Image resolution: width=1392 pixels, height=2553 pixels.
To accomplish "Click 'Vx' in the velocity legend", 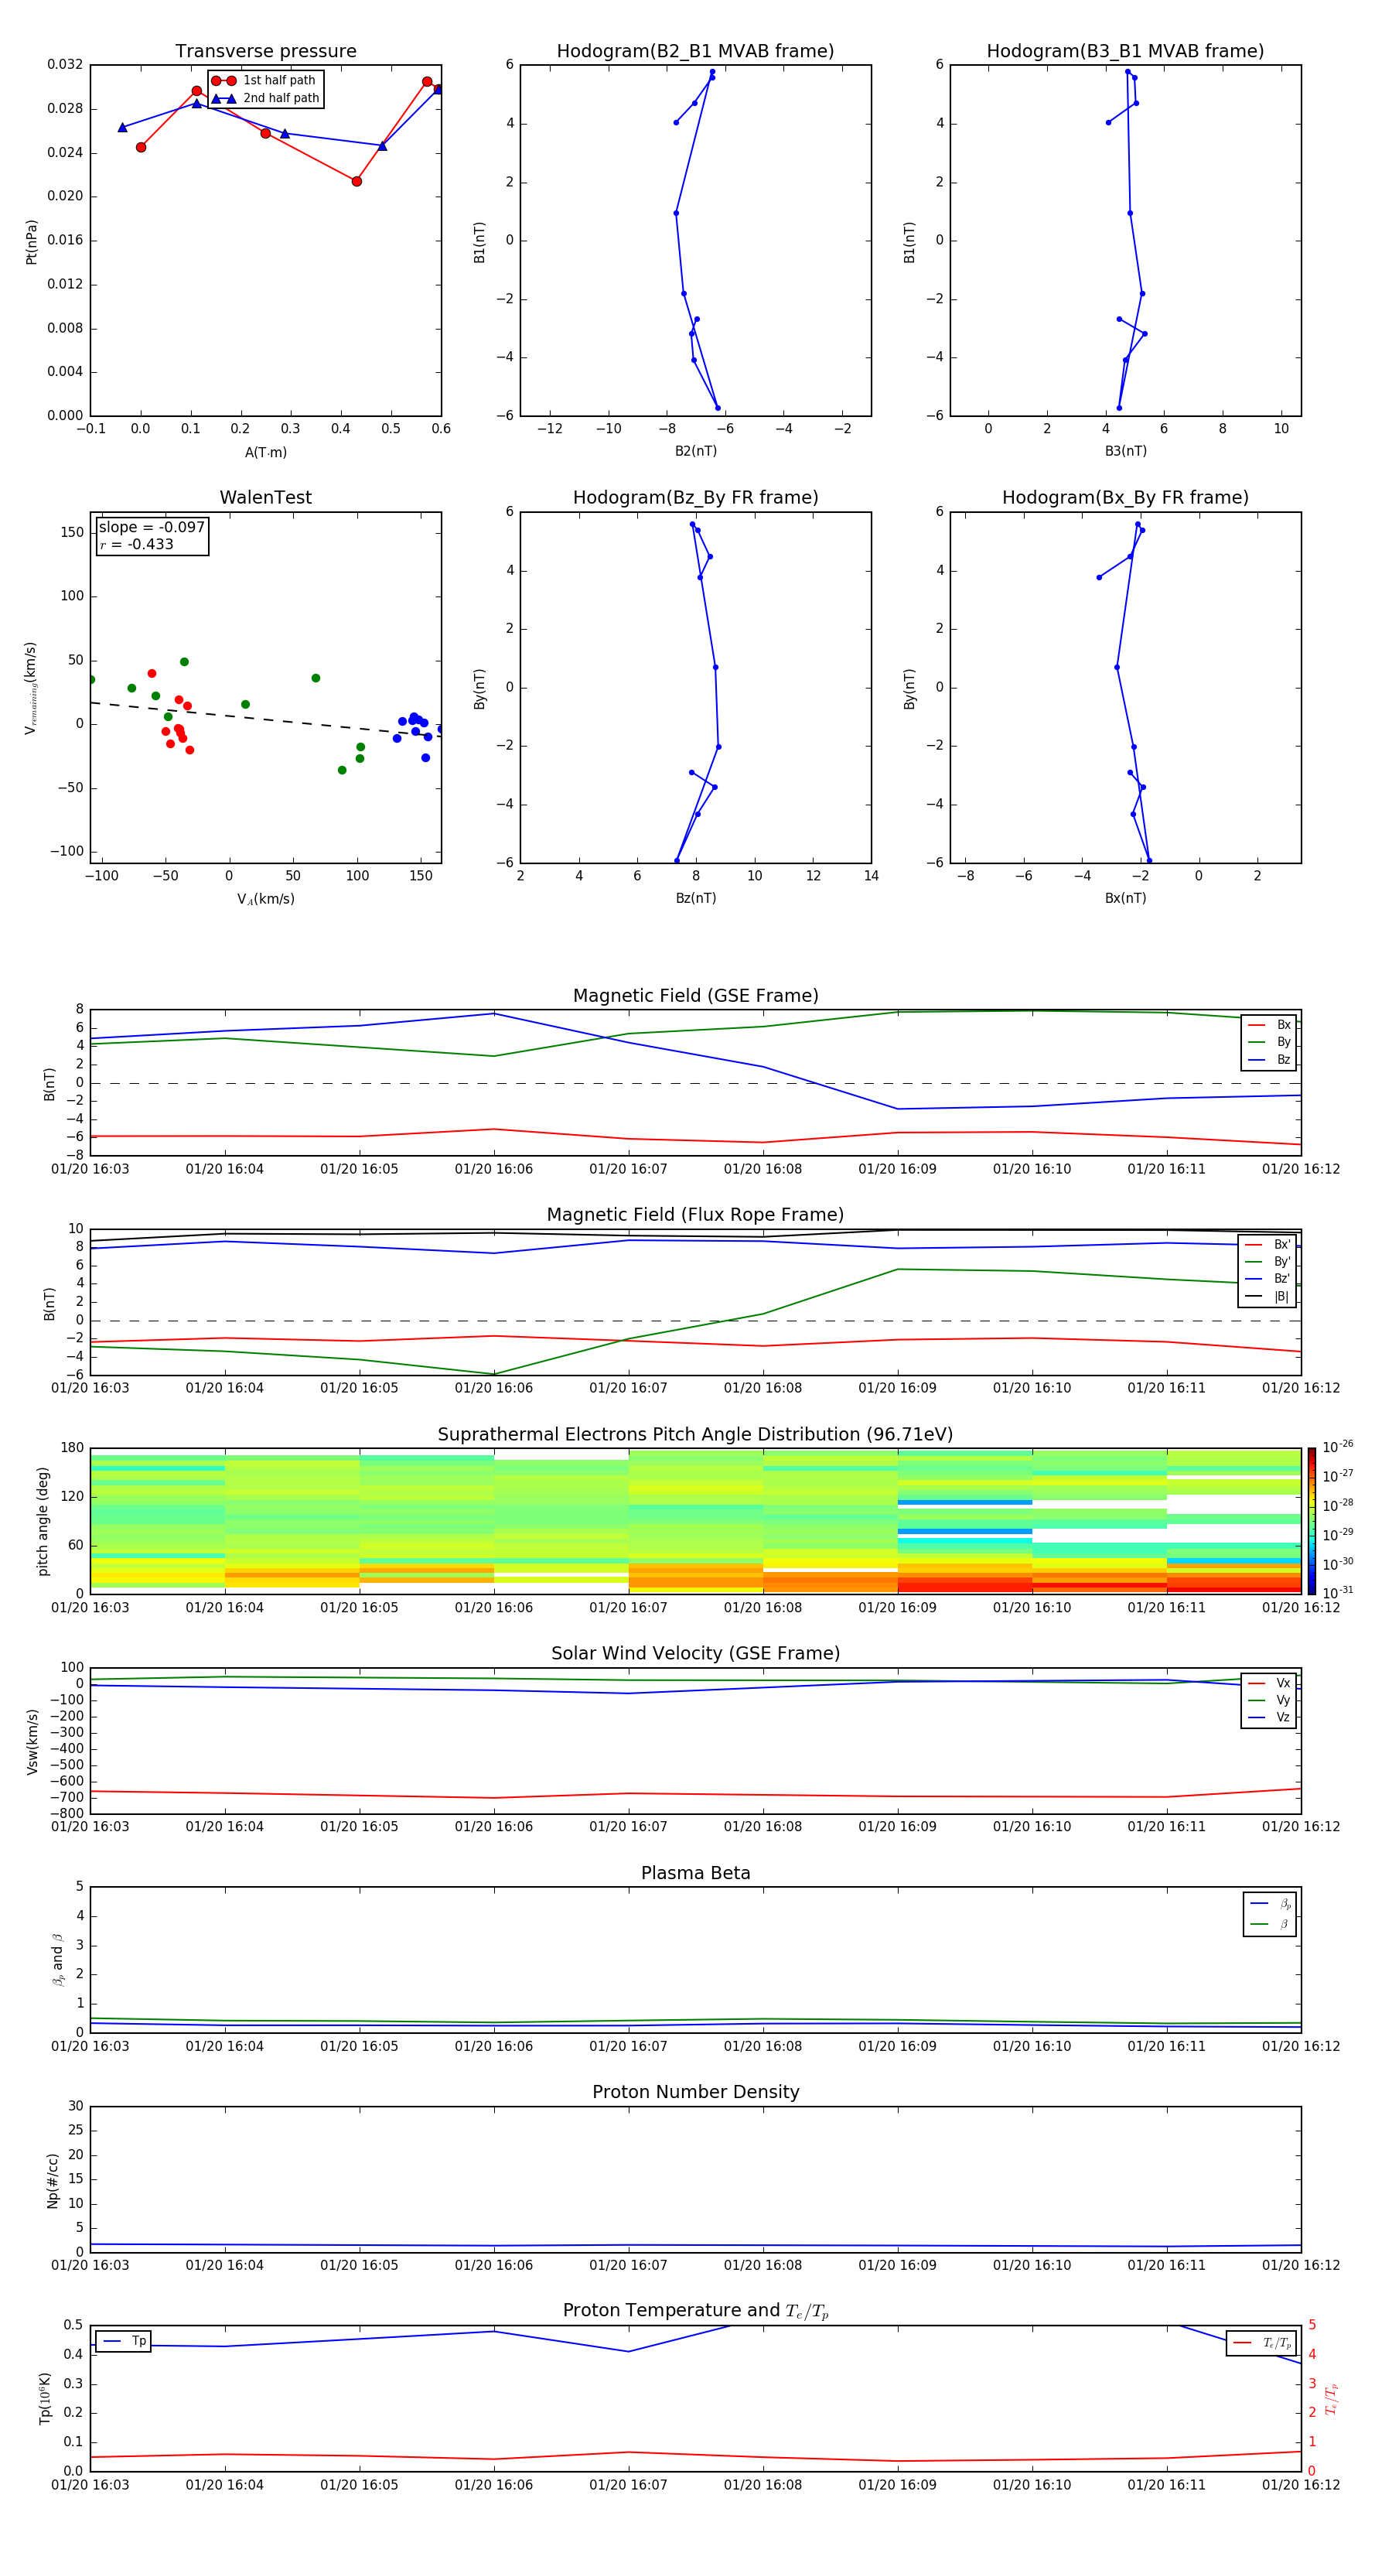I will point(1283,1683).
